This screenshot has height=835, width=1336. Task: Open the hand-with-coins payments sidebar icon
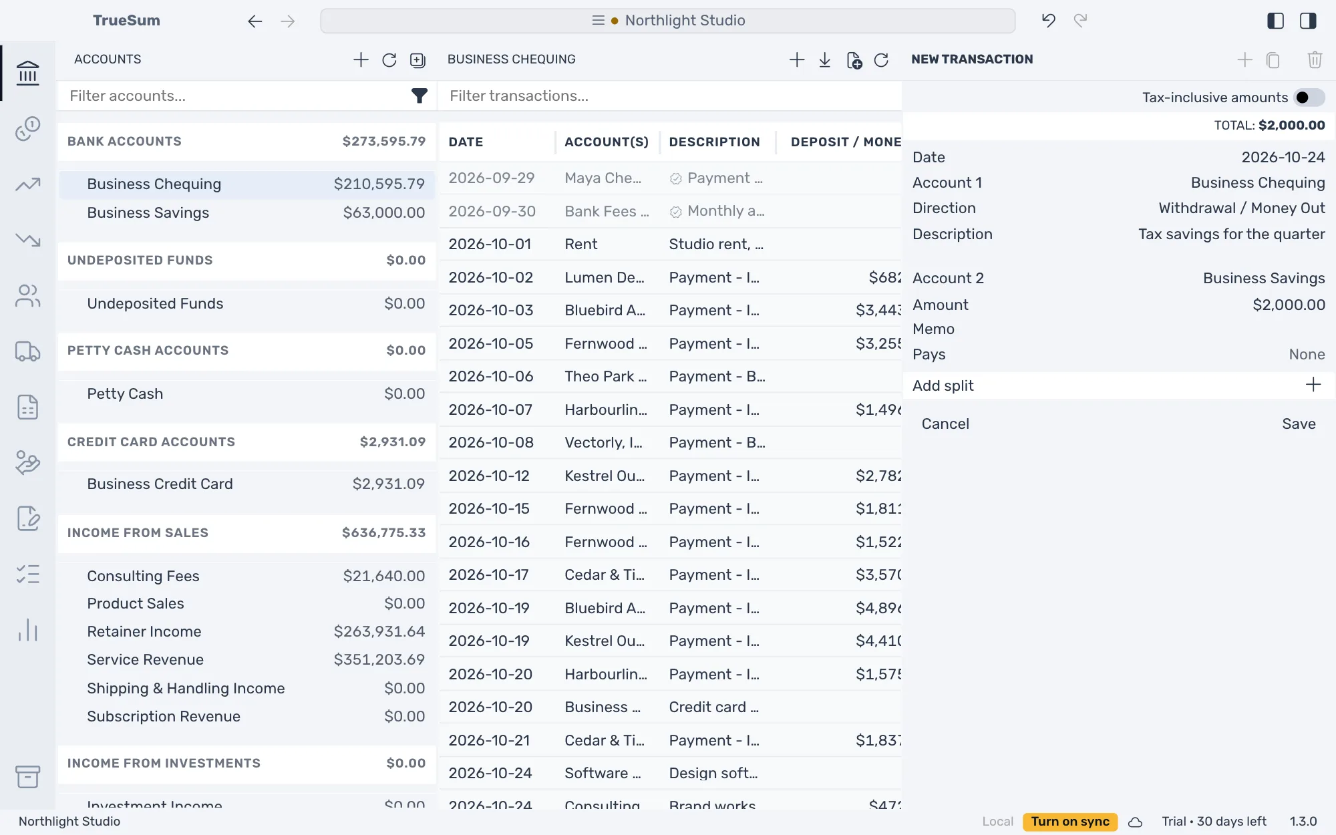pos(27,462)
